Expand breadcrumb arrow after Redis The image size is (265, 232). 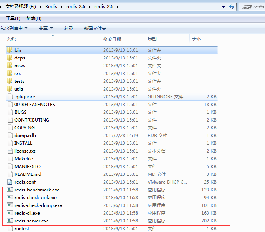coord(62,7)
